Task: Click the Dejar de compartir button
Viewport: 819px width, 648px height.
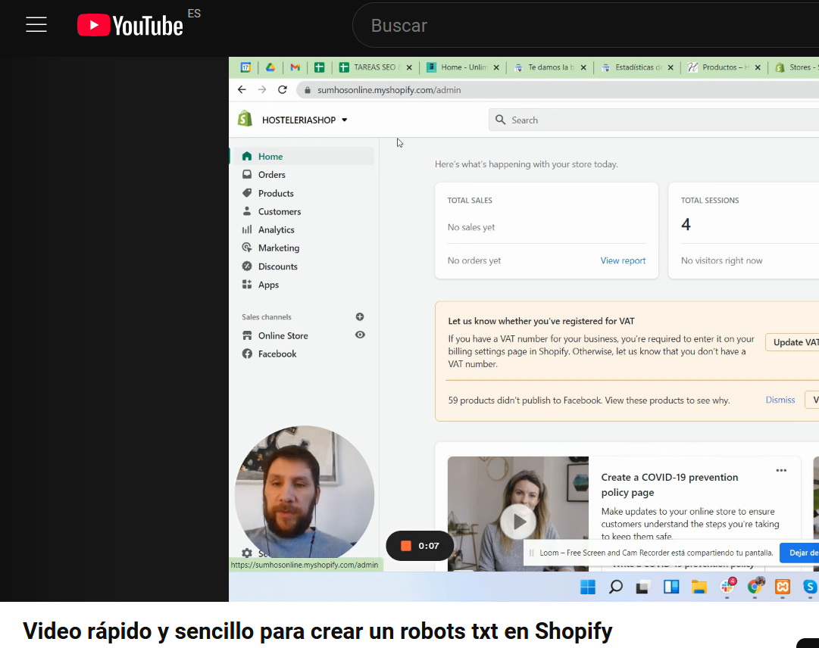Action: coord(799,553)
